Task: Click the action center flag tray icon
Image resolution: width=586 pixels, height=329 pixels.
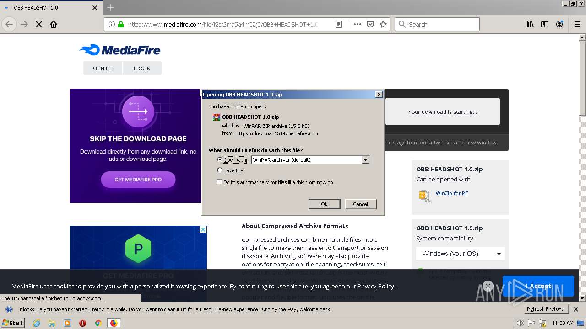Action: click(532, 323)
